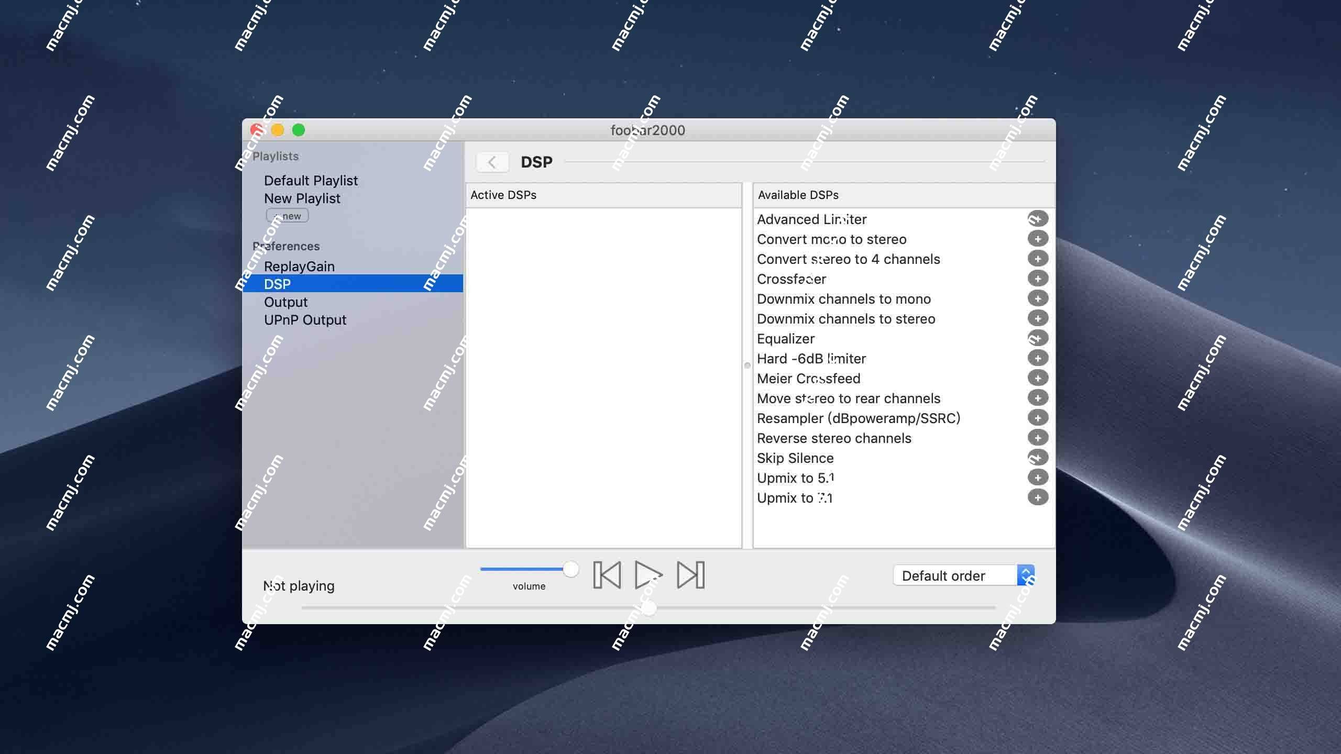Open ReplayGain preferences
1341x754 pixels.
click(299, 267)
